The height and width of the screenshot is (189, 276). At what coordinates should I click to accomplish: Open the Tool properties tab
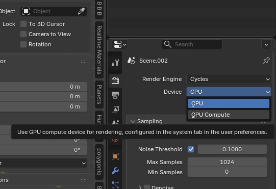[x=115, y=63]
